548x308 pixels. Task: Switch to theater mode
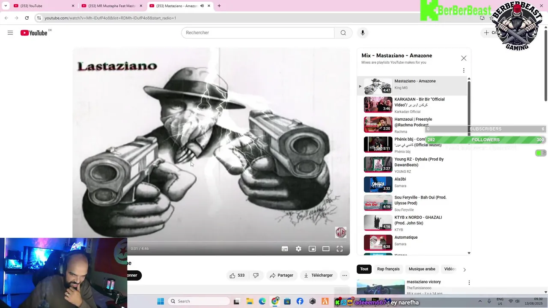[326, 249]
